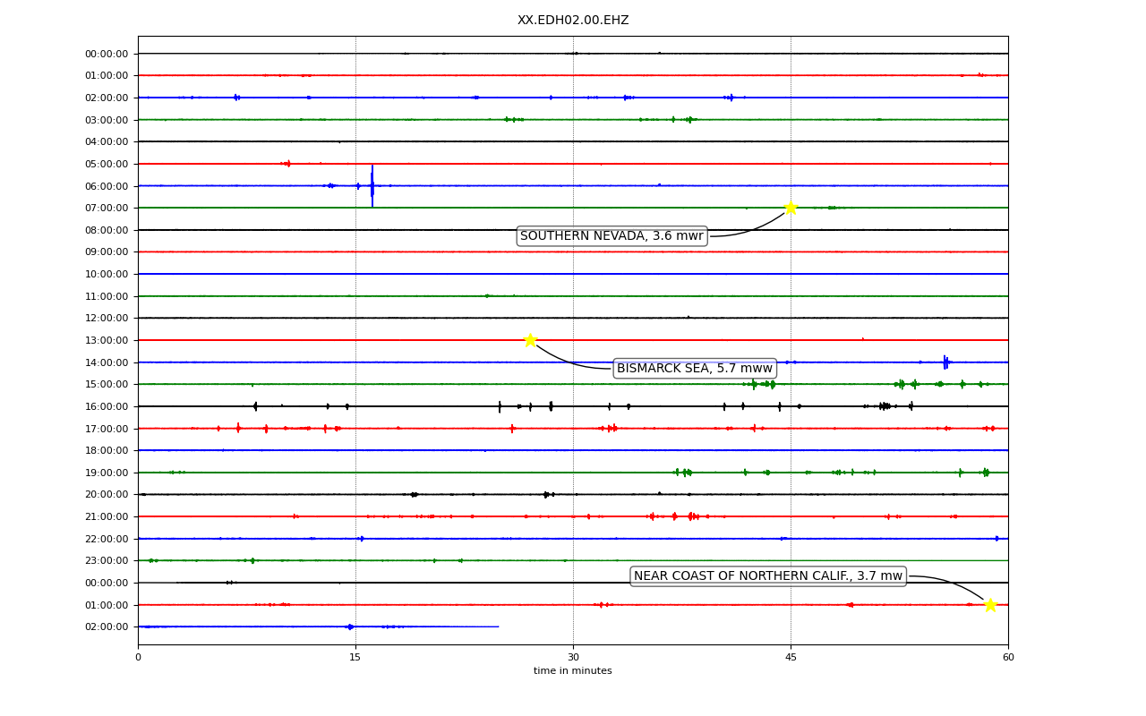The width and height of the screenshot is (1146, 716).
Task: Click the 0 tick on the x-axis
Action: (x=138, y=658)
